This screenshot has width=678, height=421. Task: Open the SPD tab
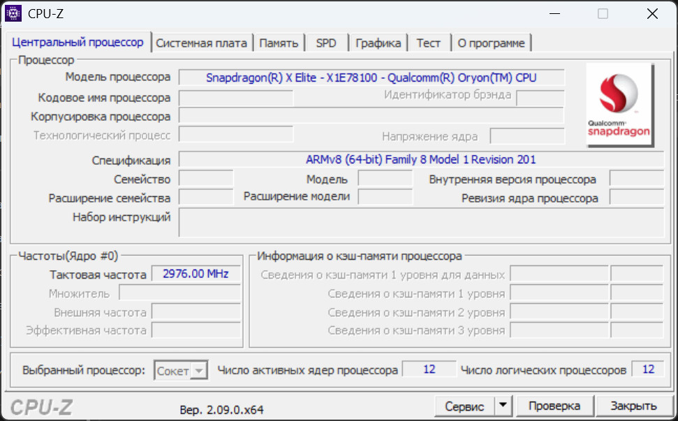click(326, 43)
